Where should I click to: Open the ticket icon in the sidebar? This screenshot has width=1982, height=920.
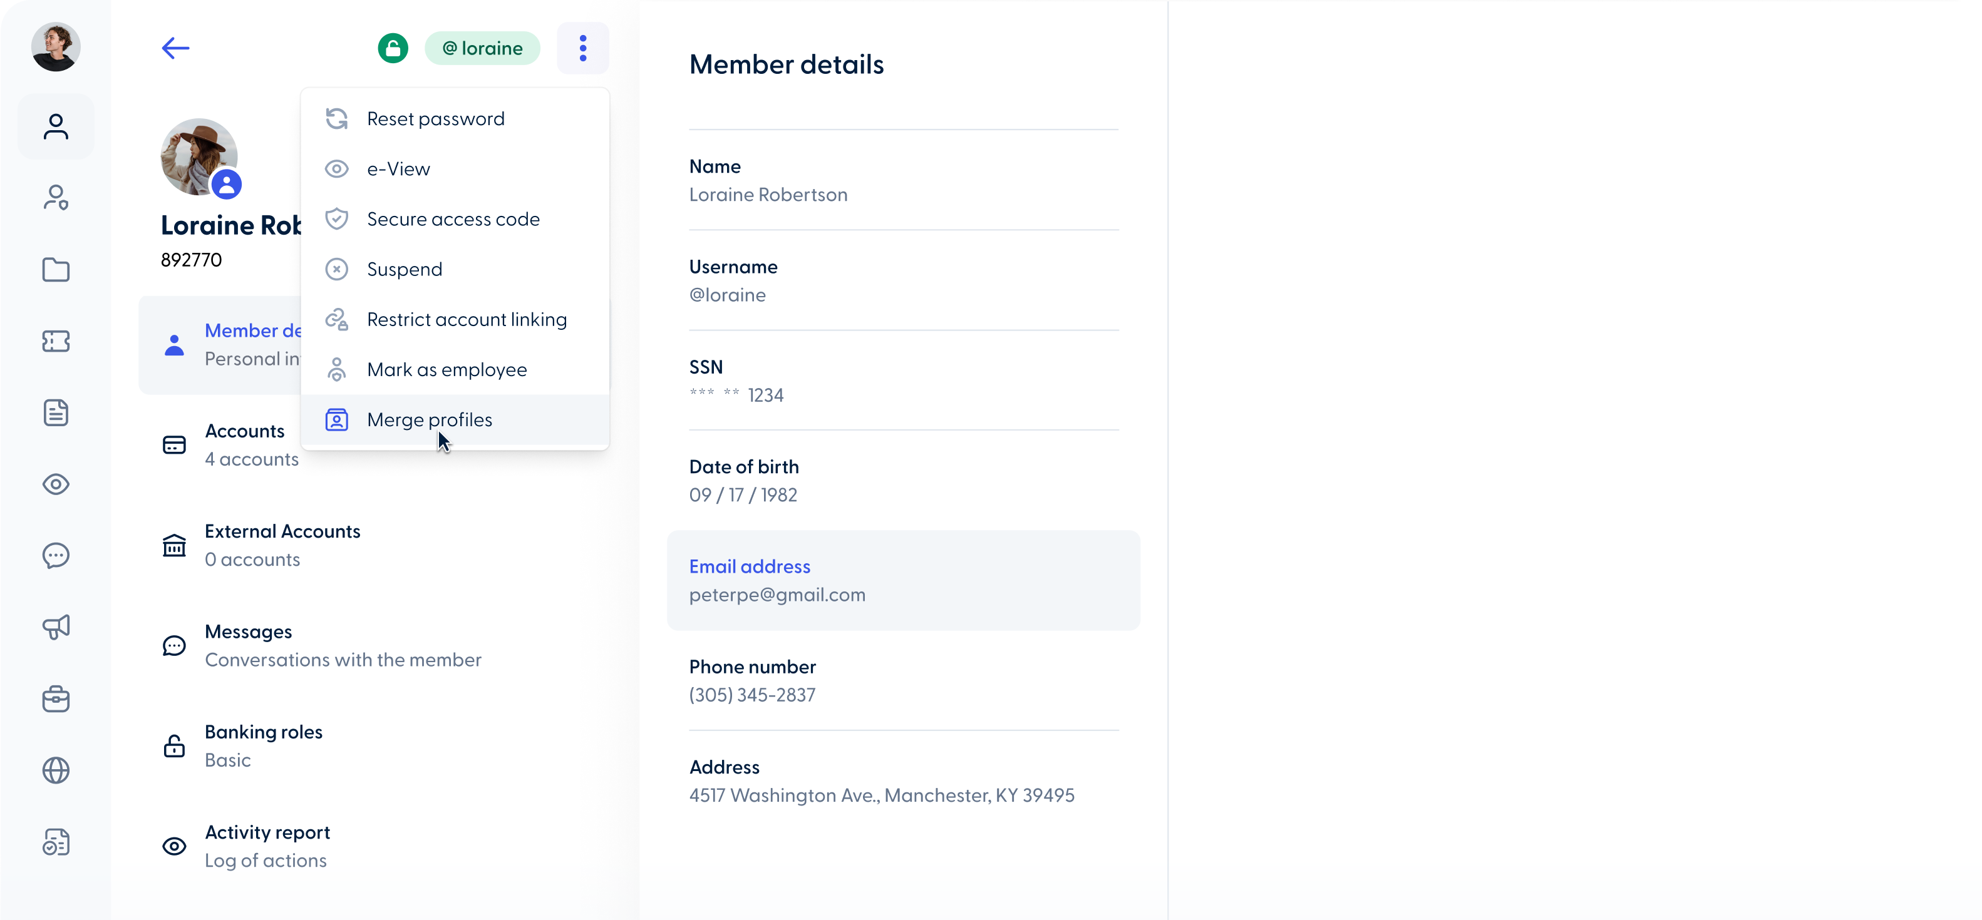(55, 342)
